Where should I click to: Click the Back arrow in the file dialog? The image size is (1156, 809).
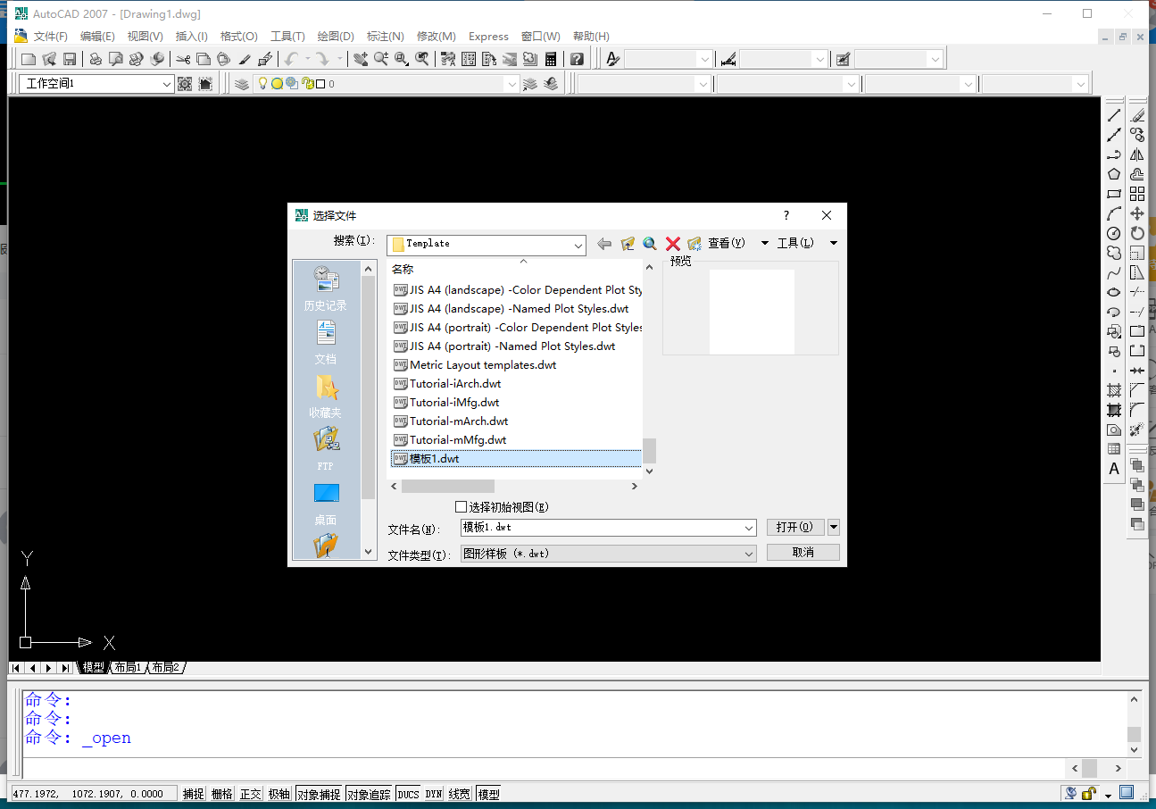(604, 243)
